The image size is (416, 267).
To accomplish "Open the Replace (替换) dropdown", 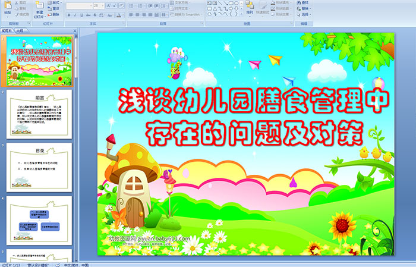I will (x=304, y=8).
